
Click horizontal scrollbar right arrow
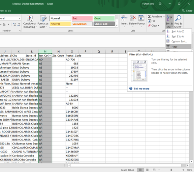(188, 165)
